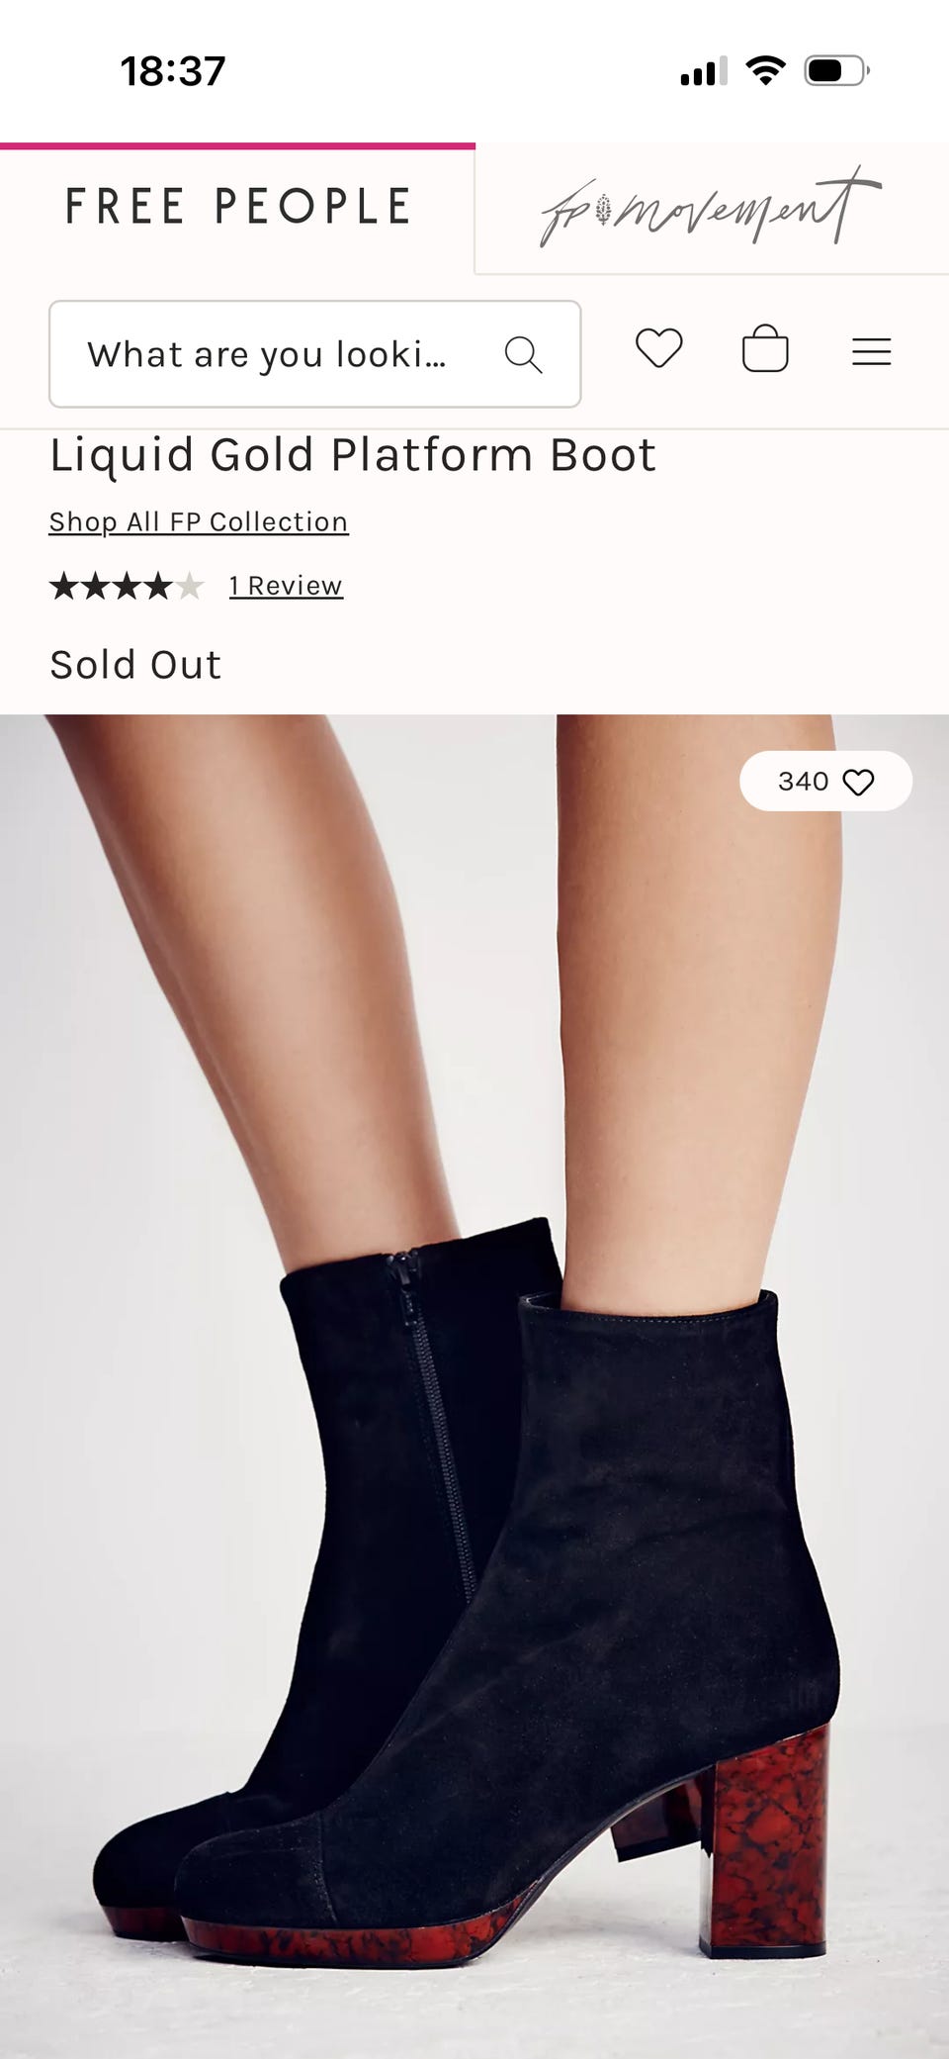Open the wishlist heart icon in header

click(x=659, y=349)
